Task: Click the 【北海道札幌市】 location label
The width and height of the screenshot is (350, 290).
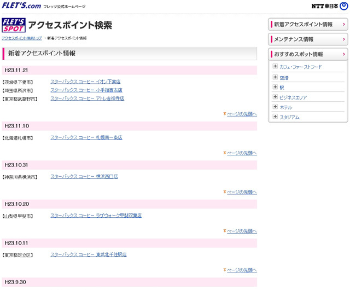Action: (x=17, y=138)
